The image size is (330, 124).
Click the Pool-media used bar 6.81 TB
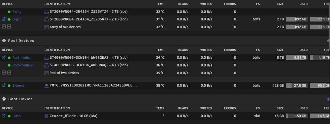pyautogui.click(x=297, y=58)
